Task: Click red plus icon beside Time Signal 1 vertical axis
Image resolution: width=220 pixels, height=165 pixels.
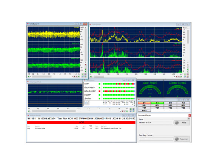Action: click(85, 65)
